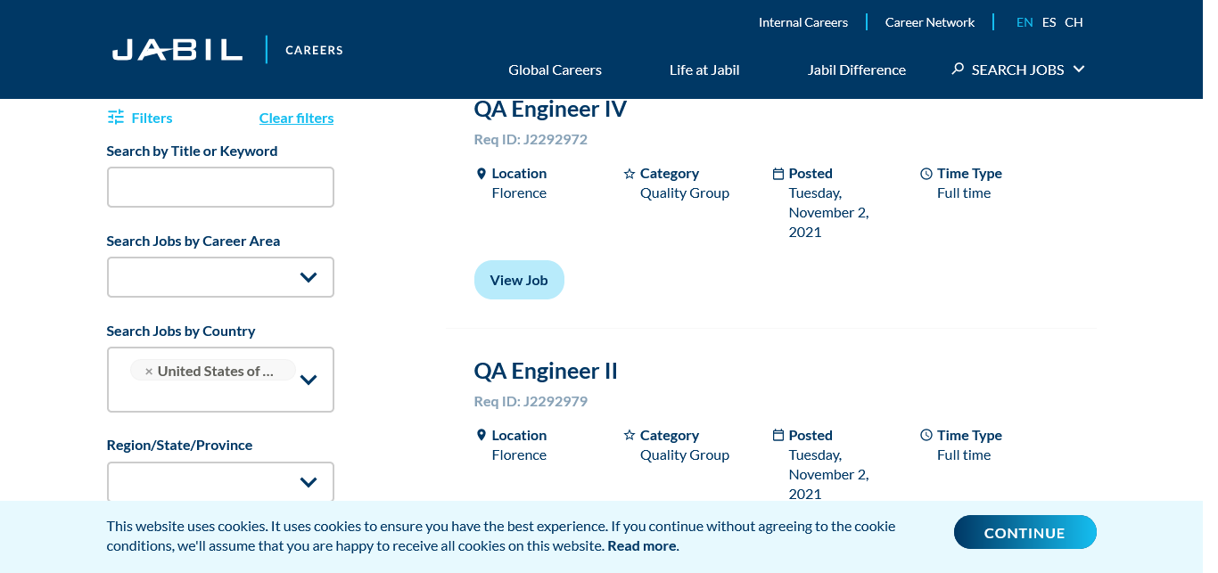Click posted calendar icon on QA Engineer IV
Image resolution: width=1218 pixels, height=573 pixels.
pyautogui.click(x=778, y=174)
